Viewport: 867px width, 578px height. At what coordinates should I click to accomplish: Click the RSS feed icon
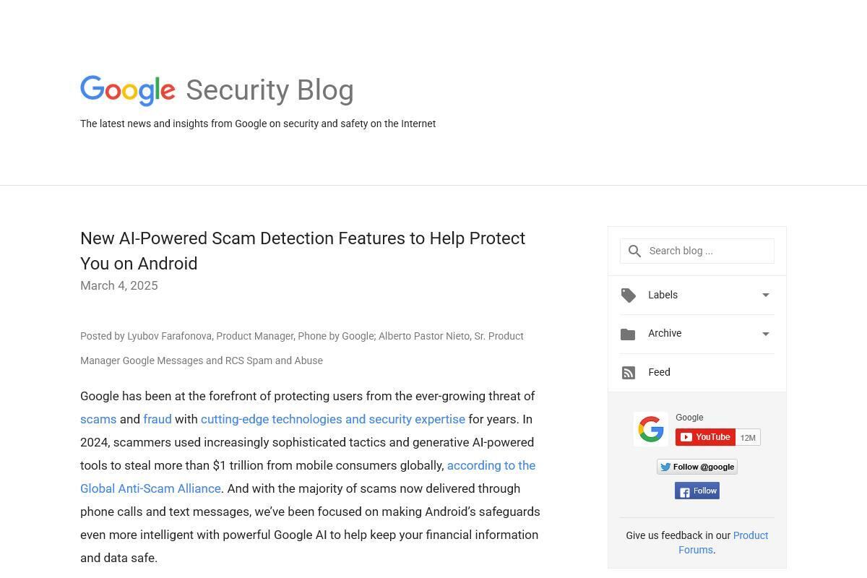(x=629, y=373)
